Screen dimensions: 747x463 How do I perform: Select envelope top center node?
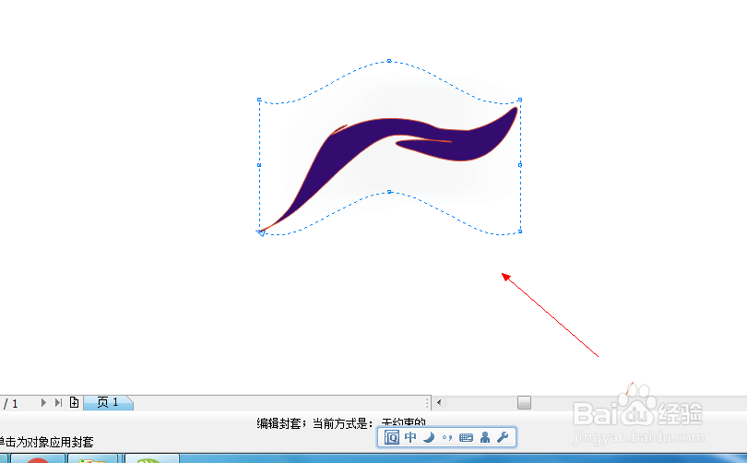pos(389,61)
